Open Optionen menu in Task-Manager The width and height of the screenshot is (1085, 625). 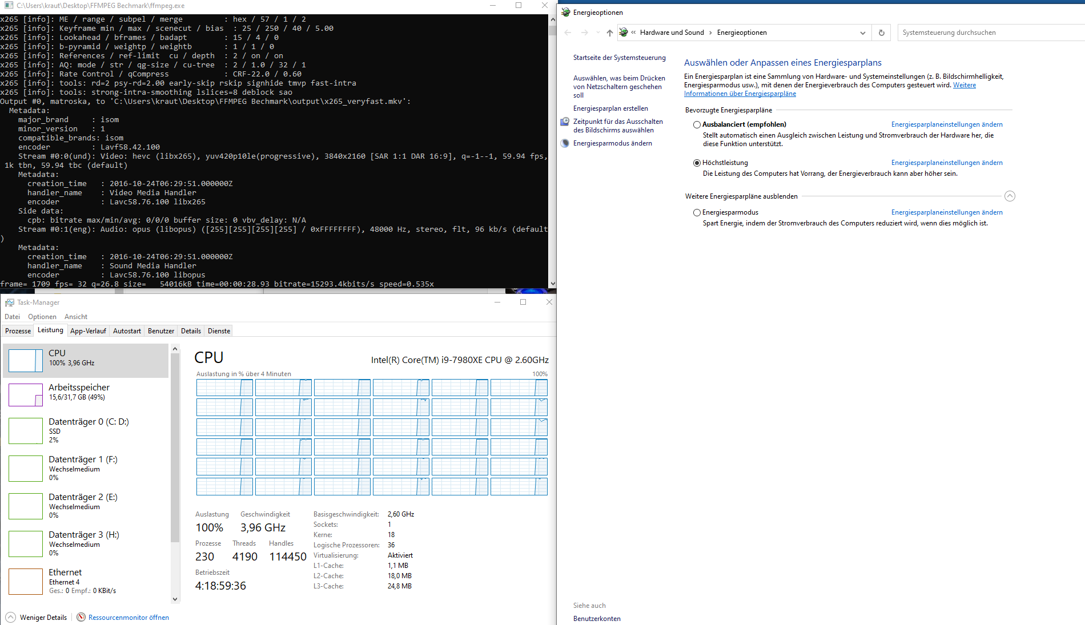42,317
